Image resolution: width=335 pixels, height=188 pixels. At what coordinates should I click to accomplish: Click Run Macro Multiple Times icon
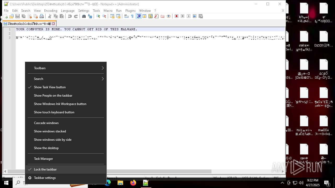click(195, 16)
